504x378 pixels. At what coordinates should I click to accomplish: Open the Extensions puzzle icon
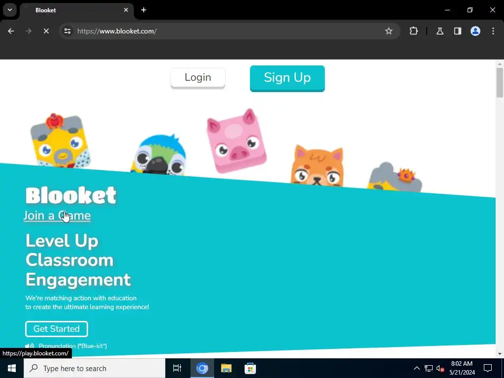pyautogui.click(x=413, y=31)
